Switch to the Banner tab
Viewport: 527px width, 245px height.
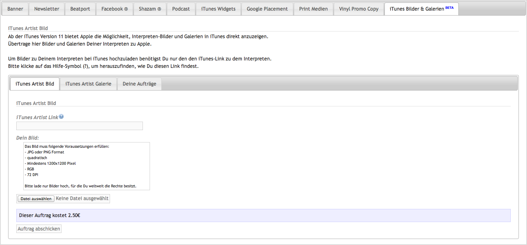pyautogui.click(x=15, y=9)
